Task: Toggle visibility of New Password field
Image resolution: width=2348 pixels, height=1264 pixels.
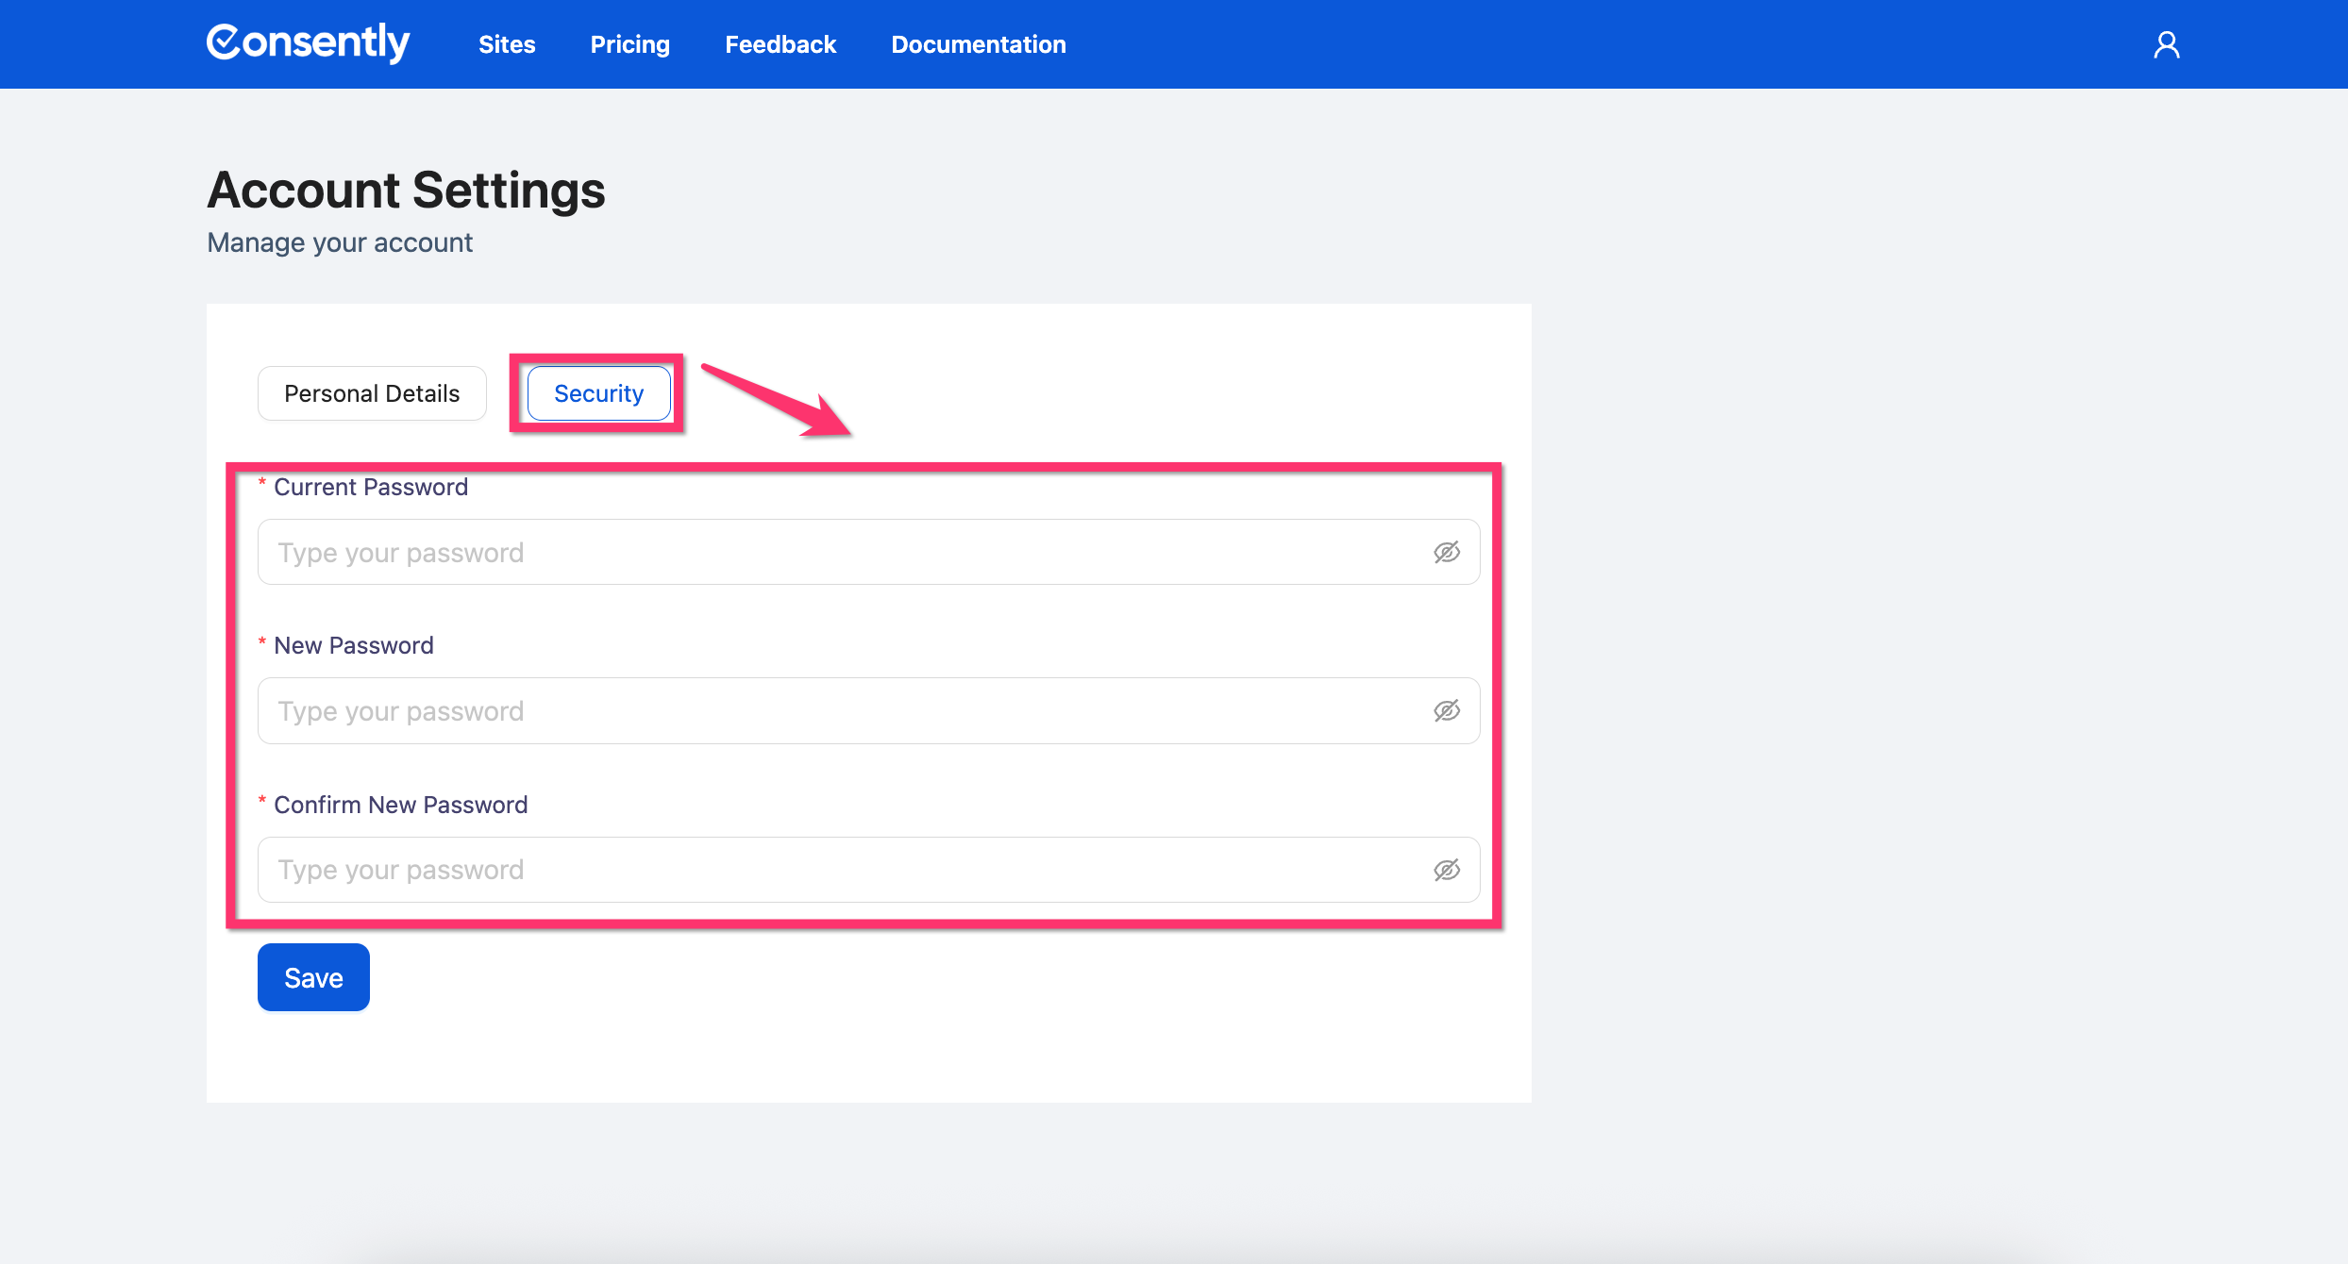Action: [1446, 710]
